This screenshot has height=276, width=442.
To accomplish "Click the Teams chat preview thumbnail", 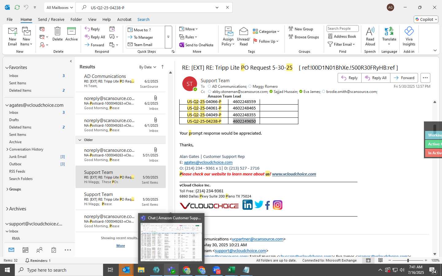I will tap(171, 242).
